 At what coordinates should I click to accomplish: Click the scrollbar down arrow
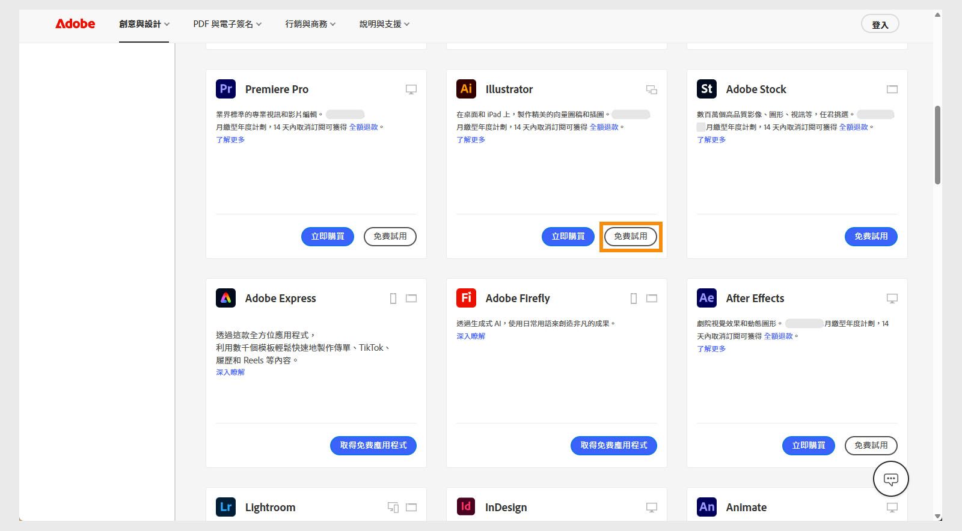tap(937, 517)
